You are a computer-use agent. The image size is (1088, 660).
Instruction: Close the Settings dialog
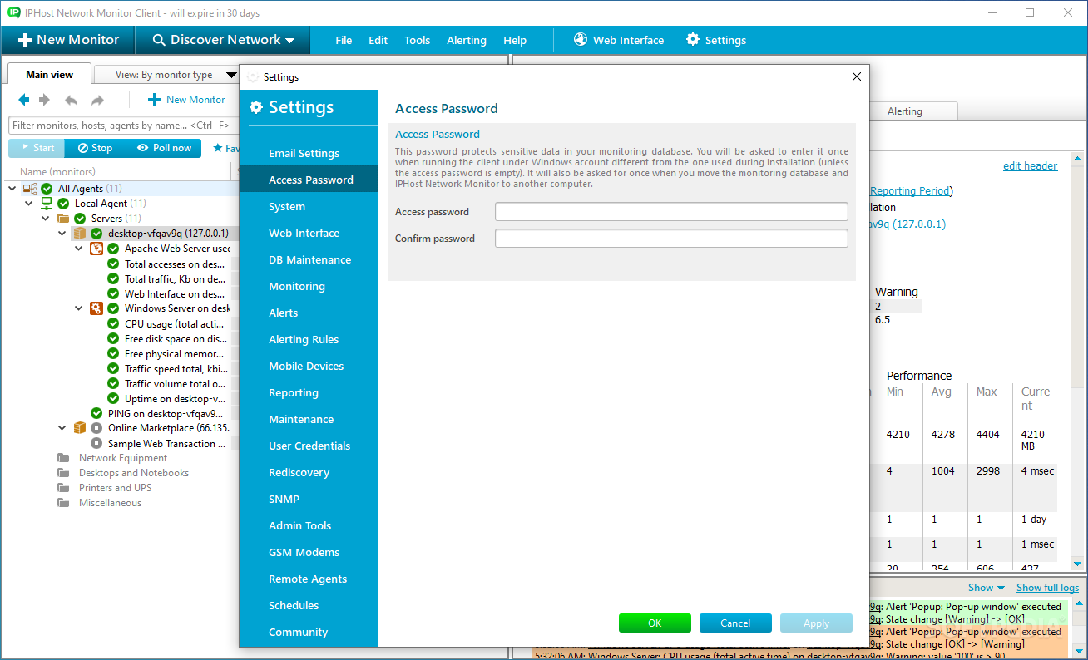pos(857,76)
